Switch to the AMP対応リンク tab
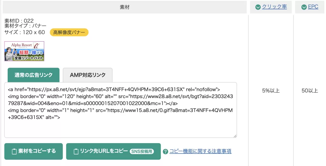Image resolution: width=326 pixels, height=166 pixels. [88, 75]
